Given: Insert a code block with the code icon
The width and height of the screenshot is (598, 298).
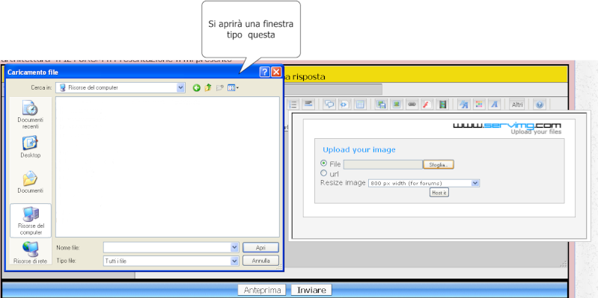Looking at the screenshot, I should (x=344, y=105).
